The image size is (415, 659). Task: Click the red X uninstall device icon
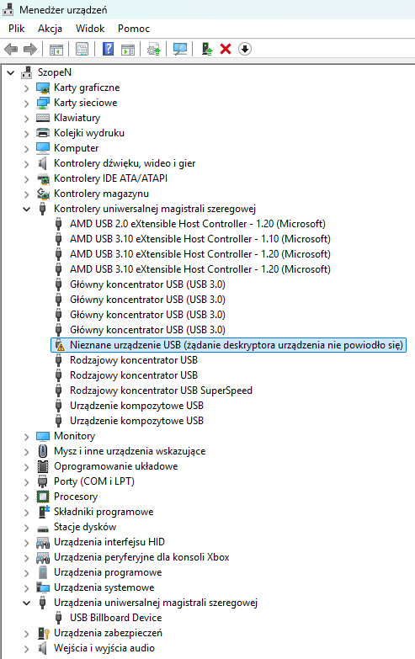point(226,49)
